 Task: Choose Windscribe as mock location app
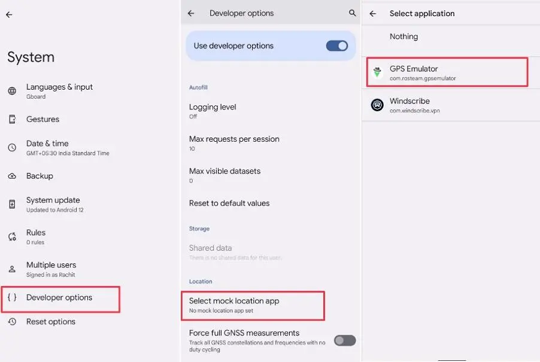coord(451,105)
